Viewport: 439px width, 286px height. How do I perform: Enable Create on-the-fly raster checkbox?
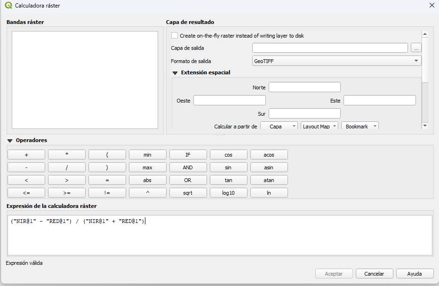pos(175,36)
